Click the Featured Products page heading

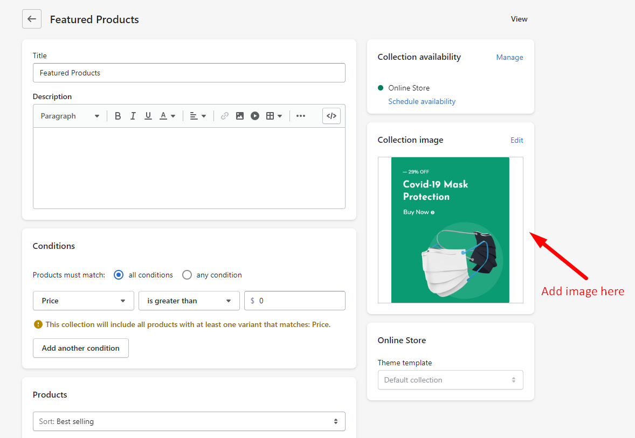coord(94,19)
